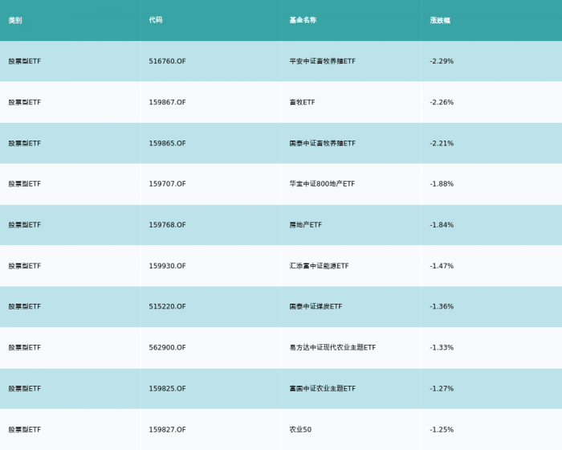
Task: Open the 平安中证畜牧养殖ETF fund name
Action: click(x=323, y=61)
